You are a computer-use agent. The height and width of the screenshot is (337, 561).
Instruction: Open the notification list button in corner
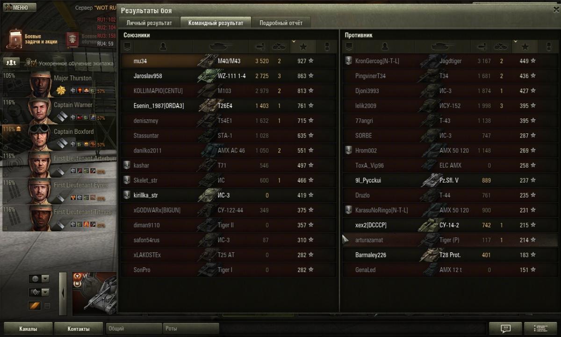tap(541, 328)
